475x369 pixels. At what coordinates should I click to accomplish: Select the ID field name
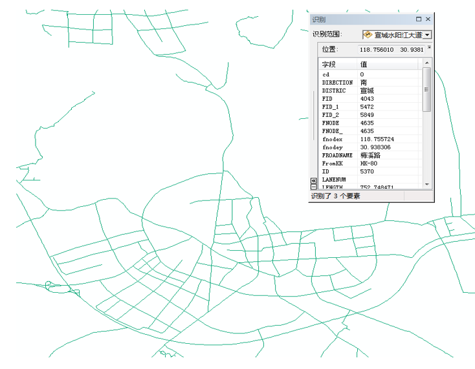click(326, 171)
